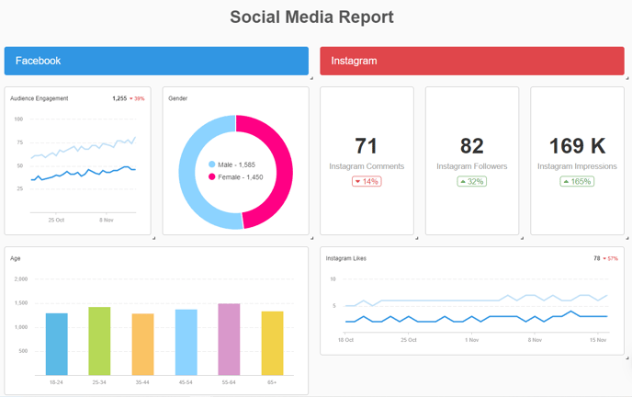Click the 169 K Instagram Impressions number
The width and height of the screenshot is (632, 397).
[x=577, y=146]
